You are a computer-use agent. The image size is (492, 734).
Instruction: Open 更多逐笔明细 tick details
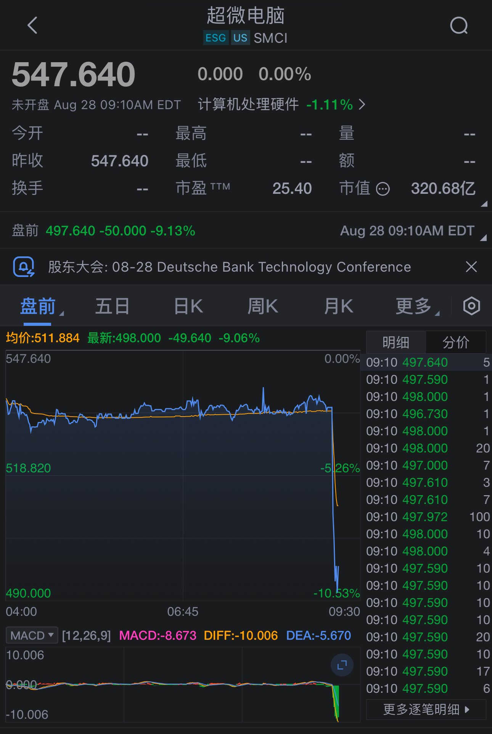pos(426,710)
